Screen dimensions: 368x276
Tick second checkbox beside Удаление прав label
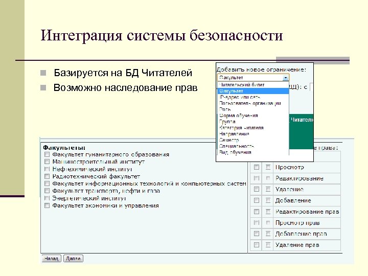coord(268,245)
